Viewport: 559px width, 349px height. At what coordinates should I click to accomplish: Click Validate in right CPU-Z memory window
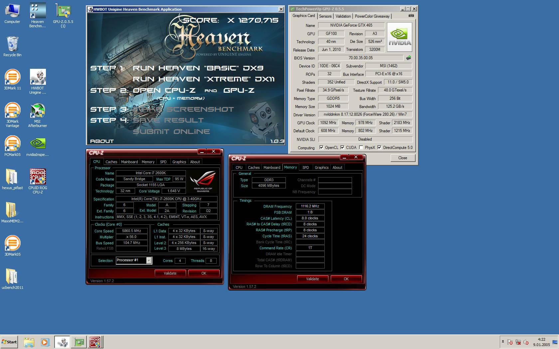(x=312, y=279)
